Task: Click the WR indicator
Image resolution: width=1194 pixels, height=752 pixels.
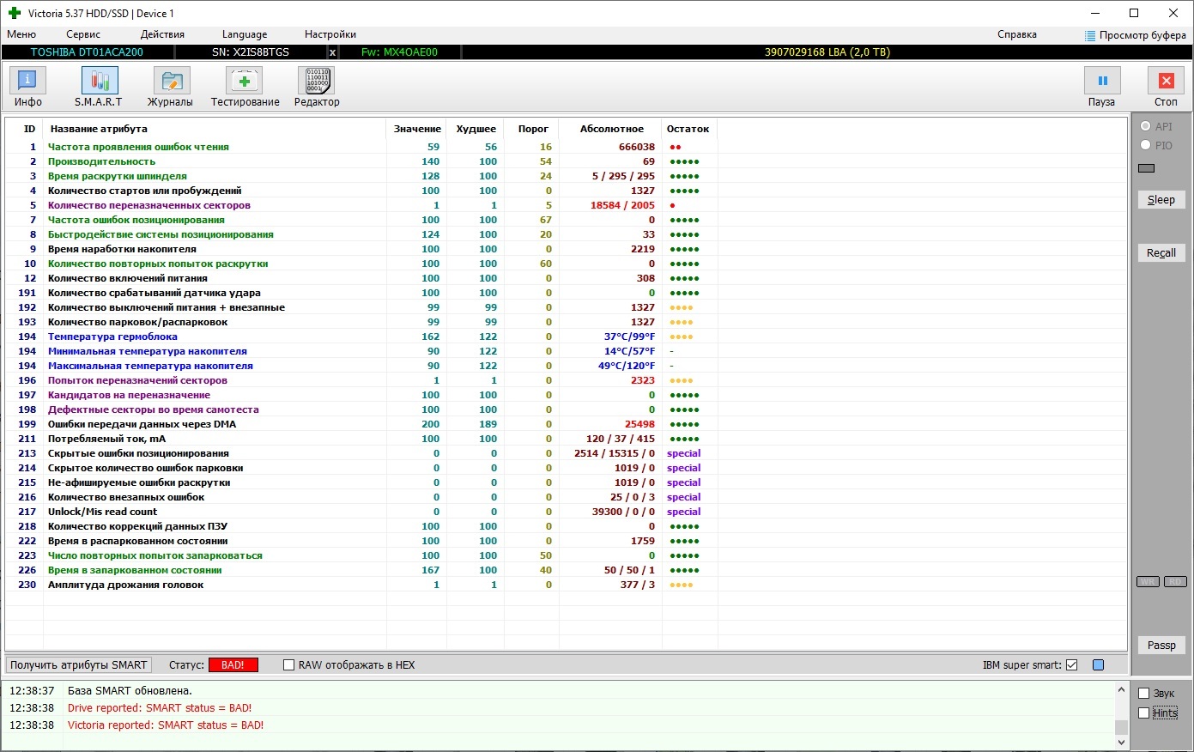Action: tap(1149, 582)
